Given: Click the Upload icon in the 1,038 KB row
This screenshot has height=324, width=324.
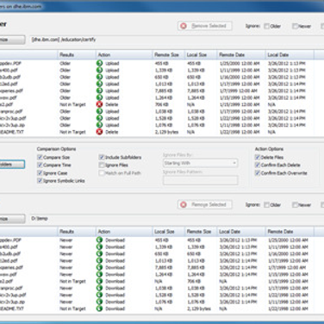Looking at the screenshot, I should pyautogui.click(x=99, y=111).
